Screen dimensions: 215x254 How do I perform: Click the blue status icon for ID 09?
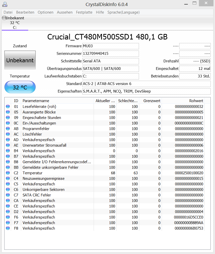pos(8,117)
